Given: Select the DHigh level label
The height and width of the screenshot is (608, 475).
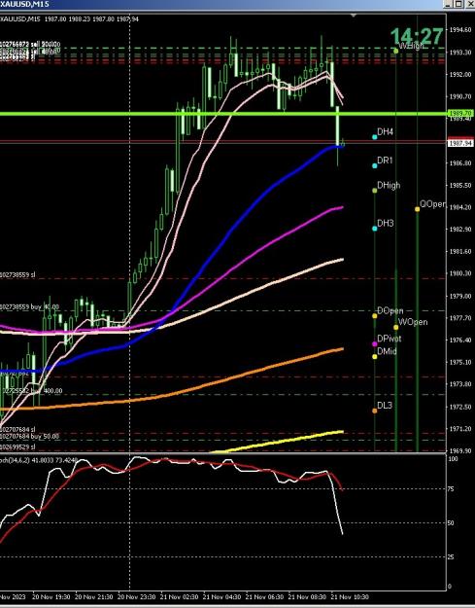Looking at the screenshot, I should pos(389,186).
